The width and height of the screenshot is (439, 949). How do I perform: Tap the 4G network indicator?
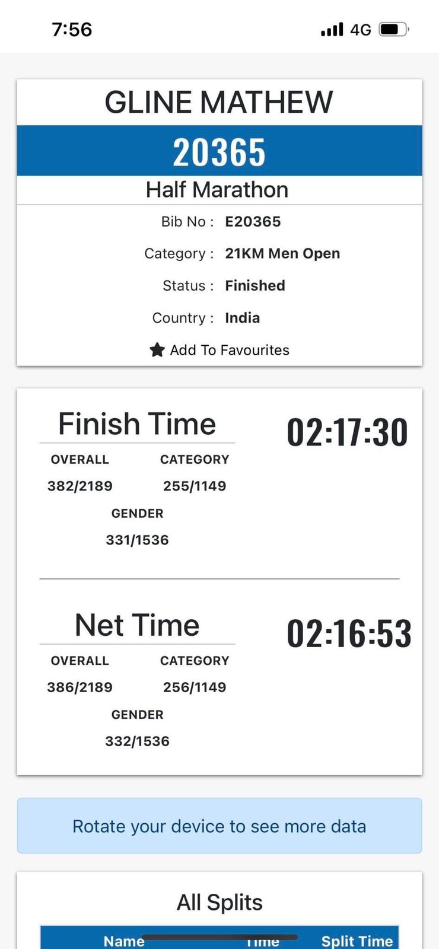[360, 30]
